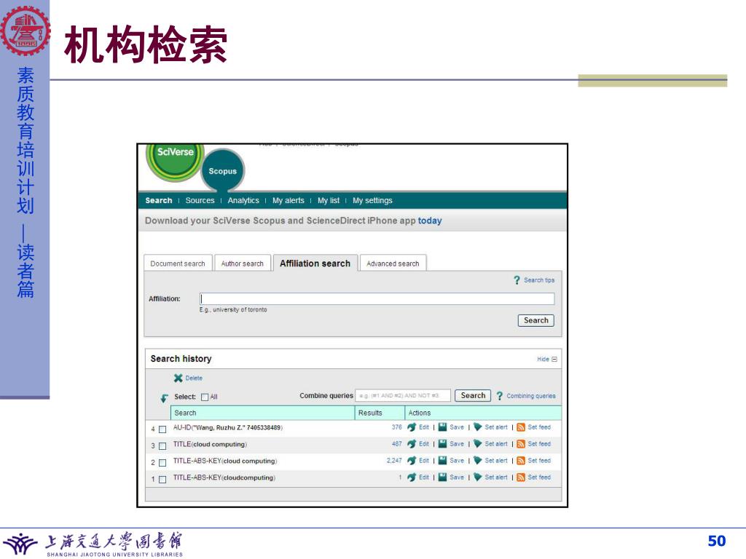The height and width of the screenshot is (559, 746).
Task: Click Set alert icon for TITLE(cloud computing) row
Action: coord(478,443)
